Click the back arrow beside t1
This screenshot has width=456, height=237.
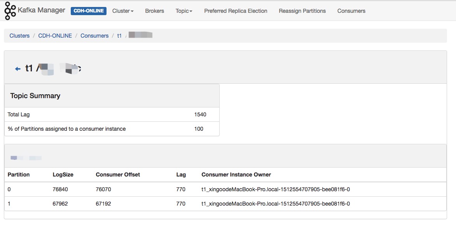point(17,69)
